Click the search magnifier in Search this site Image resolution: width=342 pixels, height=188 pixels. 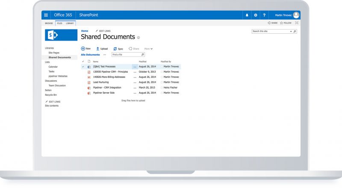[x=295, y=32]
